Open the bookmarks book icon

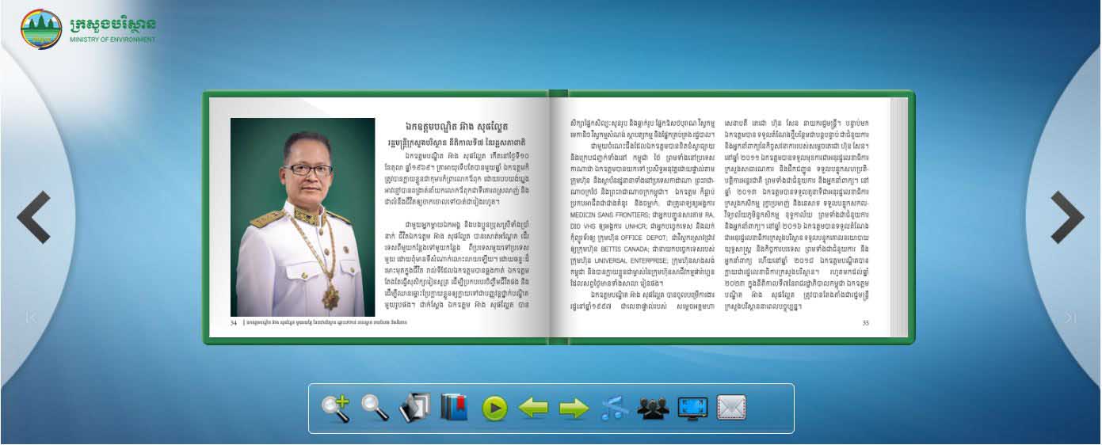pyautogui.click(x=454, y=408)
